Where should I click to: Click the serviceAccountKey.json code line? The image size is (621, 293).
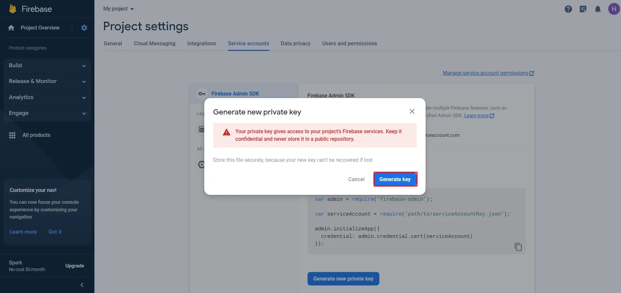[412, 214]
